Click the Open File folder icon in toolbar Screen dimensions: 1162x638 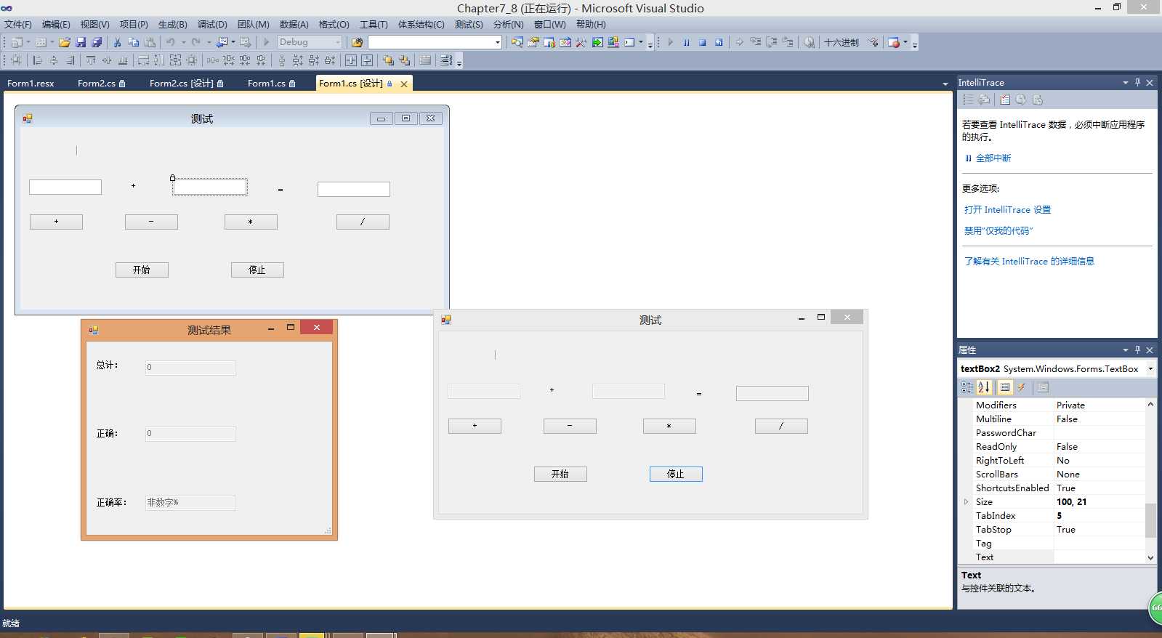pos(65,42)
